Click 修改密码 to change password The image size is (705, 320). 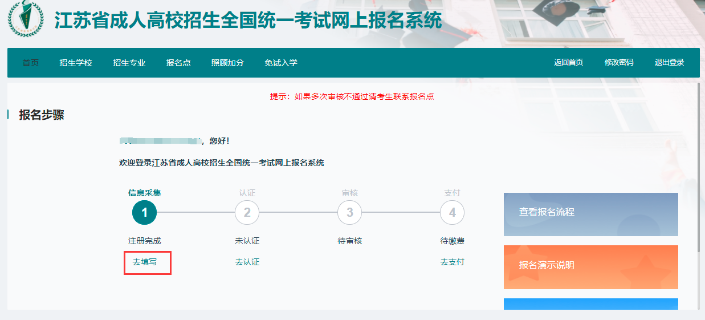click(619, 62)
